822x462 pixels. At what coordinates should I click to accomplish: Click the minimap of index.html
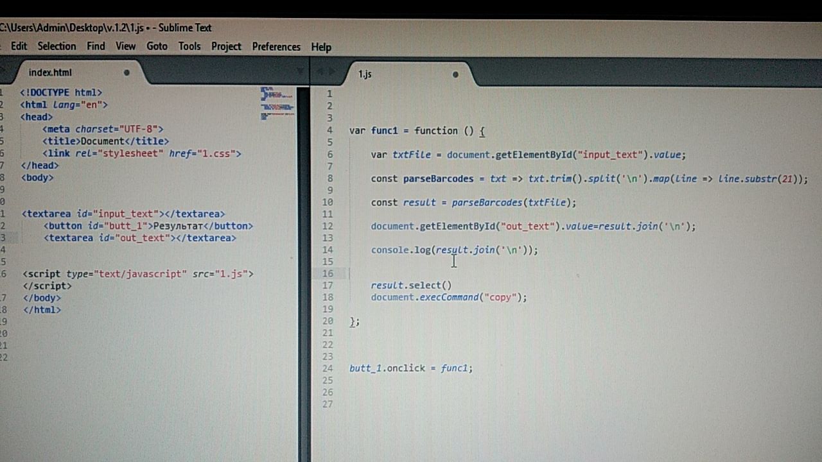277,104
